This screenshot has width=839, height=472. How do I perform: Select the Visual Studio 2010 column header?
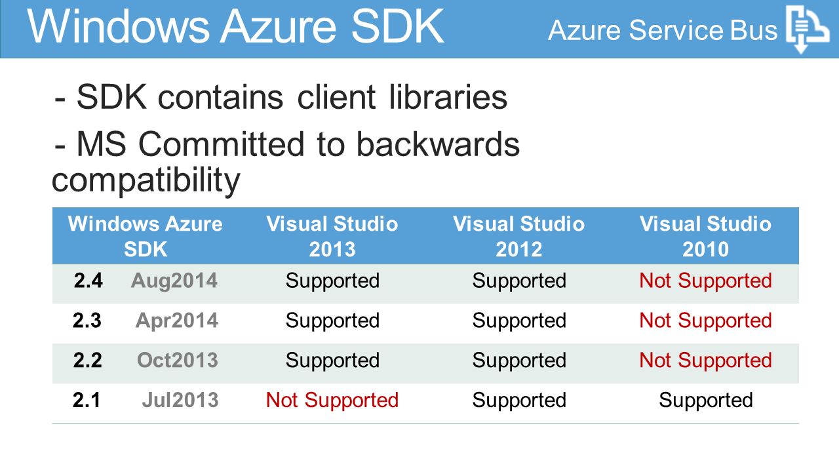pos(706,236)
